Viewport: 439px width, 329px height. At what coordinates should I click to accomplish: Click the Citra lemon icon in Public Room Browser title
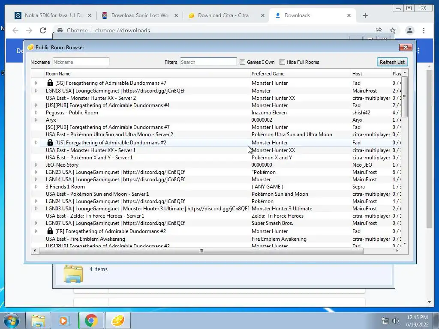click(x=30, y=47)
